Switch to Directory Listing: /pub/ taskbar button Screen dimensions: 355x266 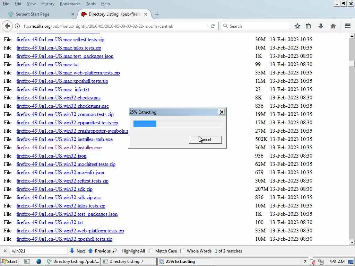coord(73,261)
